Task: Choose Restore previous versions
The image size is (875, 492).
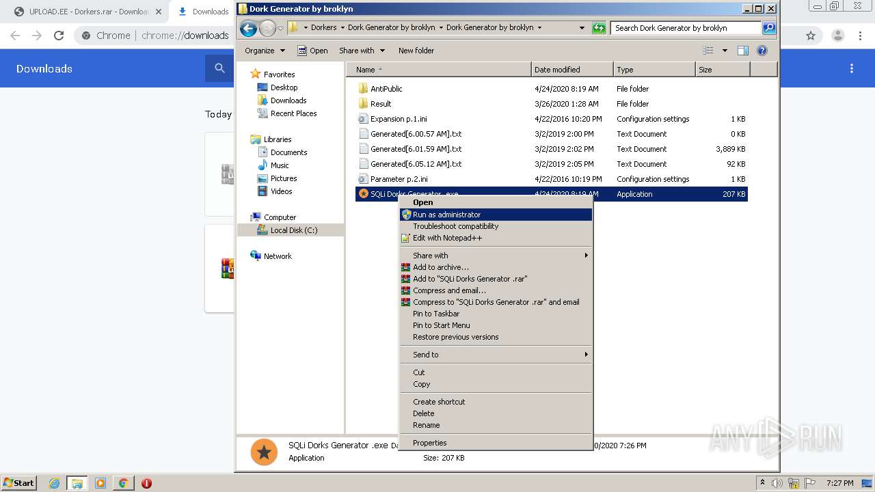Action: pyautogui.click(x=496, y=337)
